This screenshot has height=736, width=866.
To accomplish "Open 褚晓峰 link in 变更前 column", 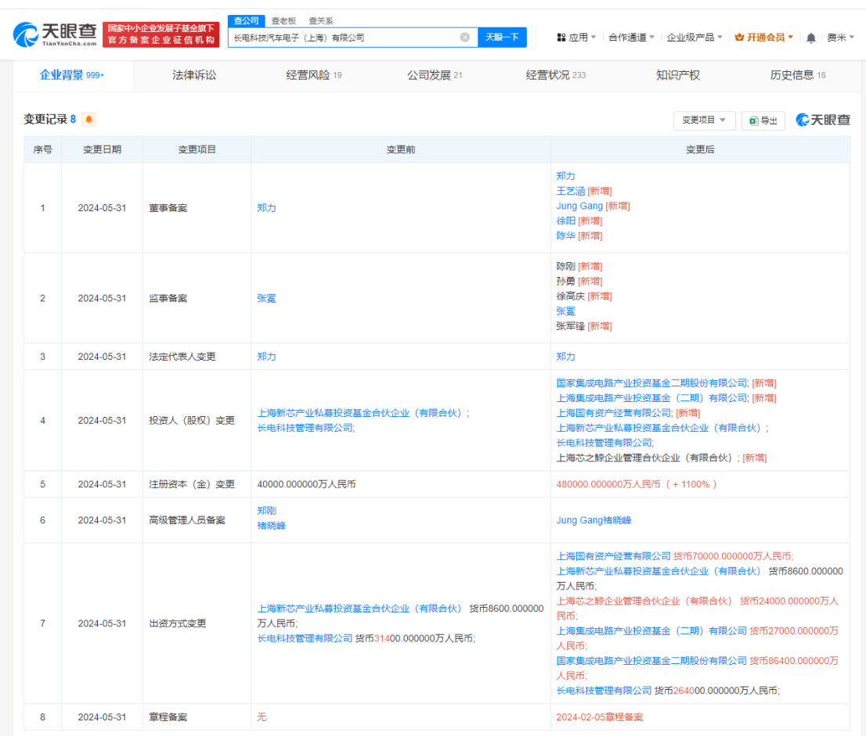I will click(271, 526).
